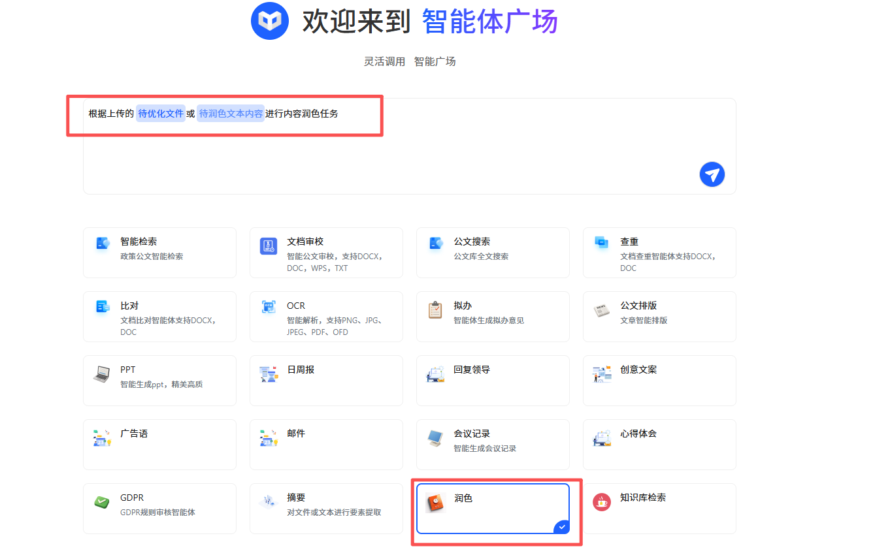Image resolution: width=873 pixels, height=555 pixels.
Task: Click the 文档审校 document icon
Action: coord(269,246)
